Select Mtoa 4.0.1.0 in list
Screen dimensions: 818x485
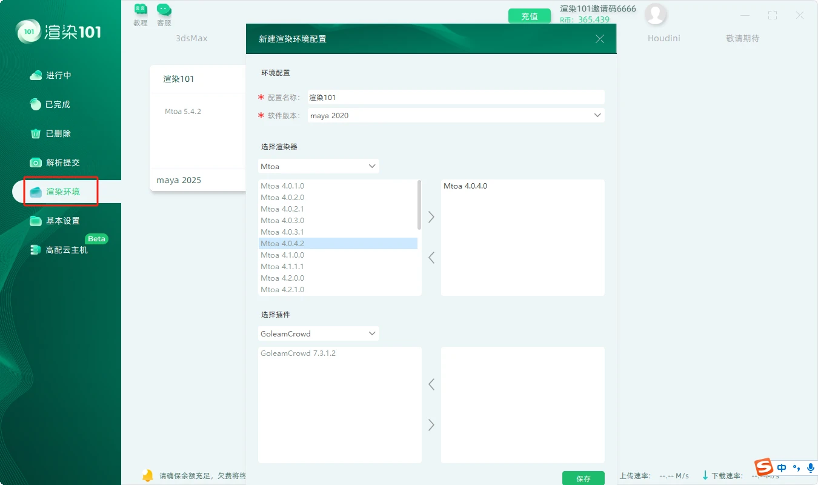click(338, 186)
